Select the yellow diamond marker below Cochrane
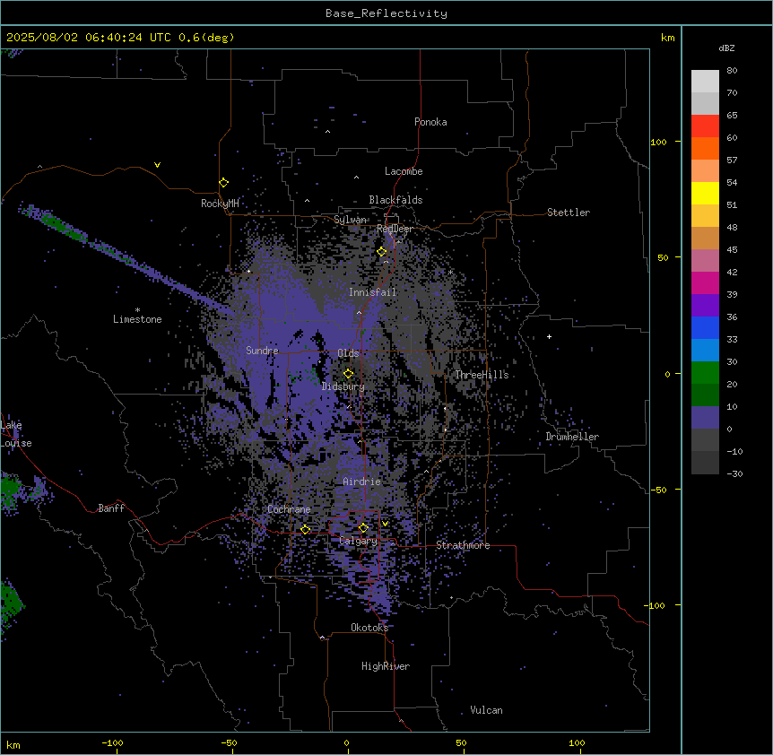The image size is (773, 755). (305, 530)
